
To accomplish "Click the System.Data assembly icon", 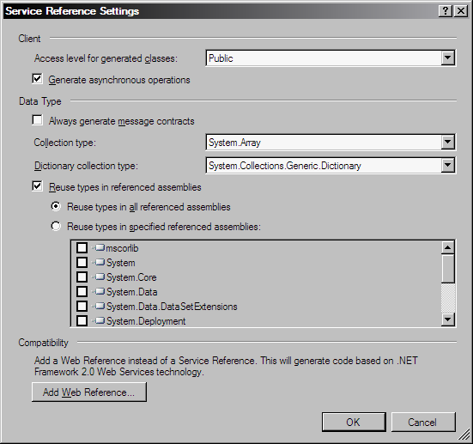I will point(100,292).
